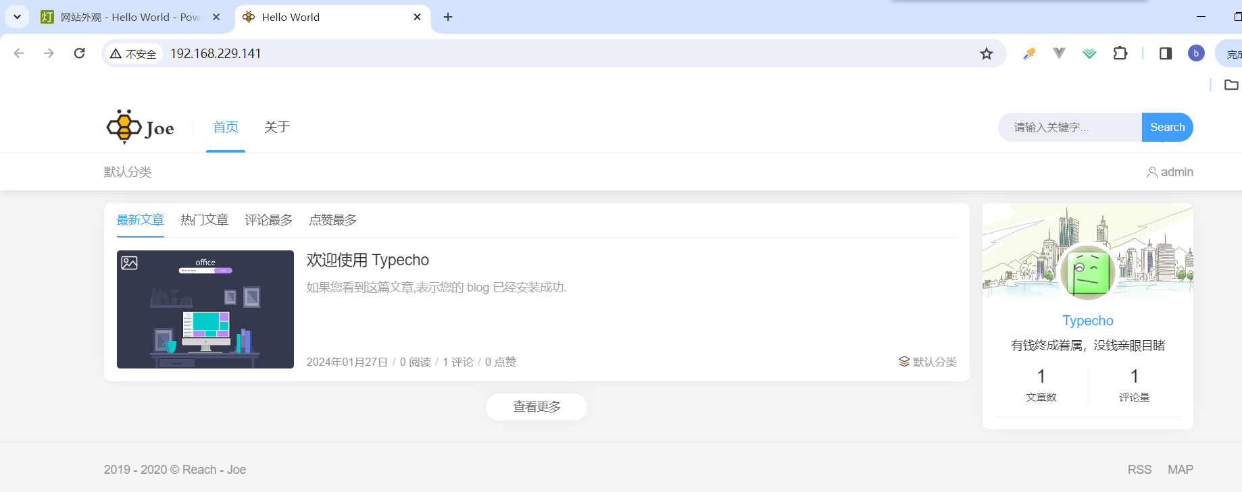Reload the page with the refresh icon
Image resolution: width=1242 pixels, height=492 pixels.
[x=79, y=53]
